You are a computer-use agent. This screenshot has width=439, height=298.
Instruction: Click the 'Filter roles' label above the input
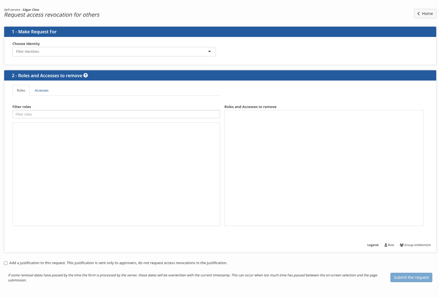pos(22,107)
